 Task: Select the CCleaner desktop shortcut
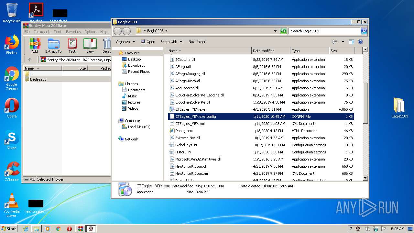click(12, 172)
